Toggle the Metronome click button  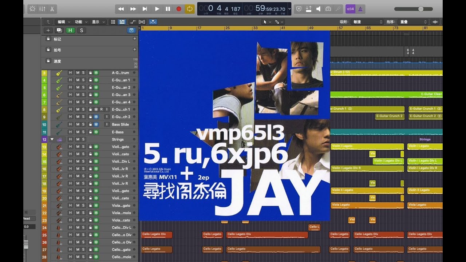[360, 9]
